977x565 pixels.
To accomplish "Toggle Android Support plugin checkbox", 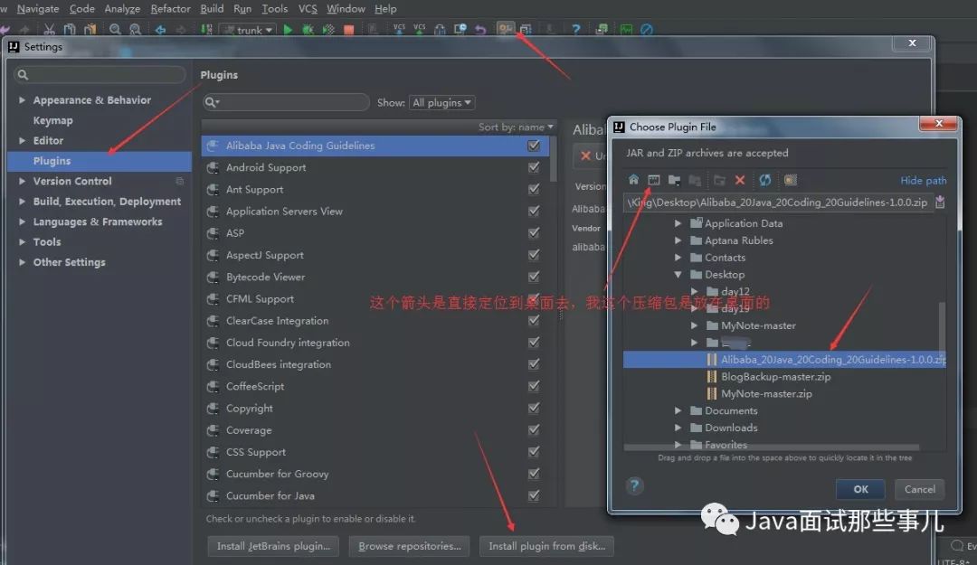I will [534, 167].
